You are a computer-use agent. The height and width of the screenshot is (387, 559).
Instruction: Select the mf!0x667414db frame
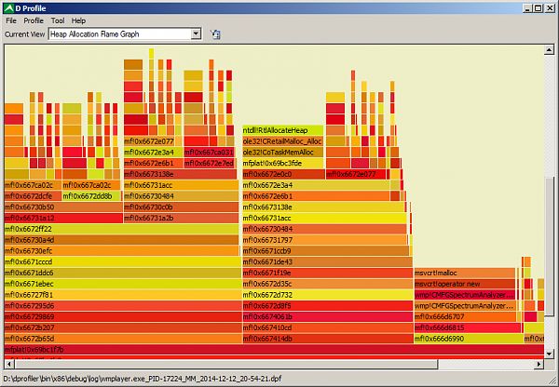(x=328, y=339)
